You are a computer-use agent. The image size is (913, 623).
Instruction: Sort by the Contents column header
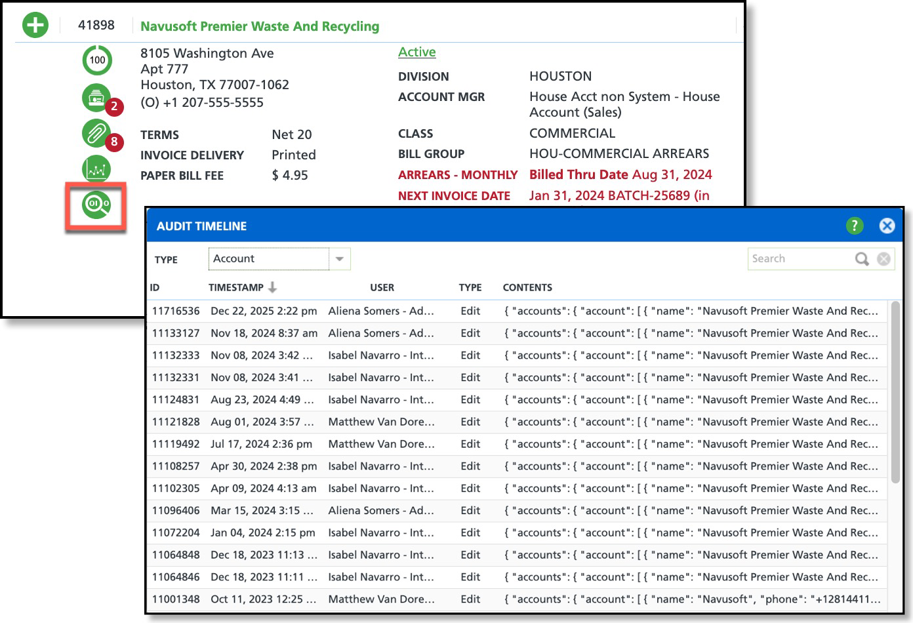(x=527, y=287)
